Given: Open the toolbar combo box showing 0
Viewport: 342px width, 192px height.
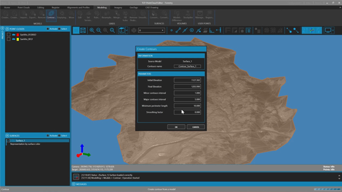Looking at the screenshot, I should pos(151,30).
